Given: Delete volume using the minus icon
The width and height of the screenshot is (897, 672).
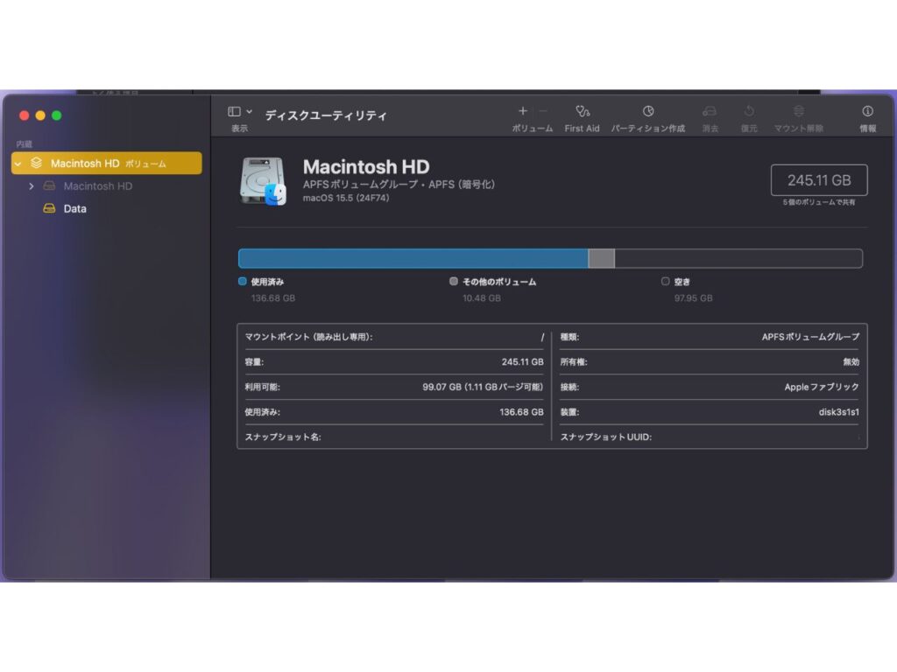Looking at the screenshot, I should (543, 111).
